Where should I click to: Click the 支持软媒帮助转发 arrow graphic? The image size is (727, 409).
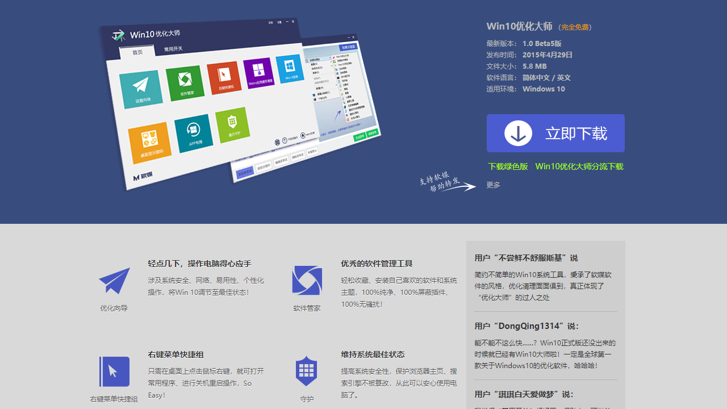pyautogui.click(x=449, y=183)
